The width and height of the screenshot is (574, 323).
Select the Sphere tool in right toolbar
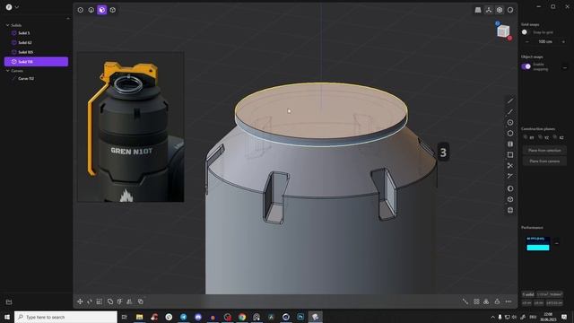pyautogui.click(x=510, y=188)
